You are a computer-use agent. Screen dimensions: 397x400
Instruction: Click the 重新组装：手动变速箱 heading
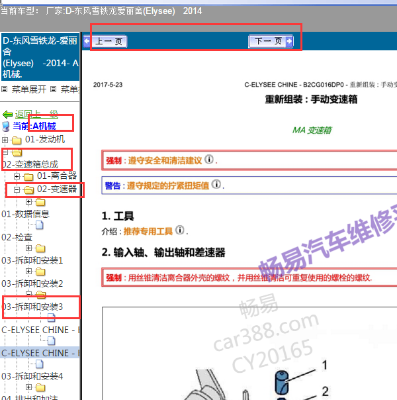coord(311,99)
